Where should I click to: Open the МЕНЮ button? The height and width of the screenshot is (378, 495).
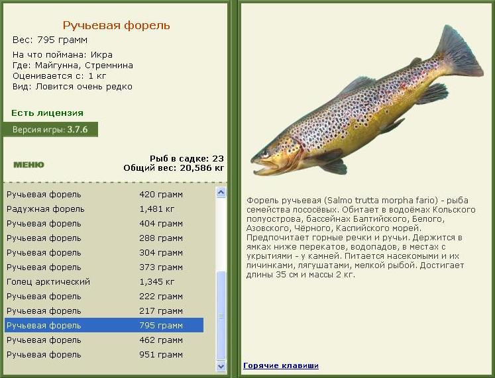coord(28,165)
